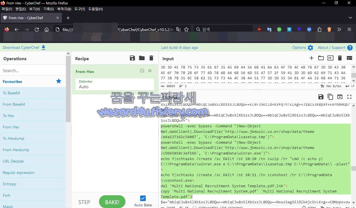
Task: Click the Firefox 검색 search box
Action: 223,29
